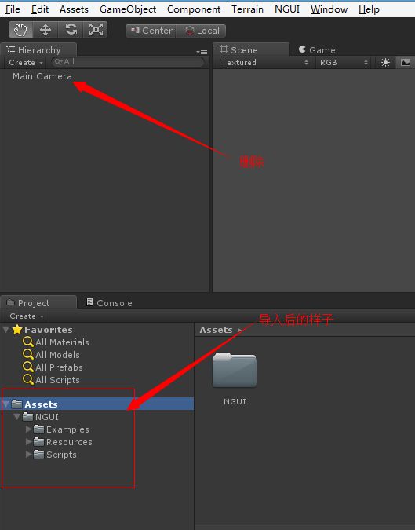This screenshot has height=530, width=415.
Task: Toggle the scene skybox/image effects icon
Action: point(406,63)
